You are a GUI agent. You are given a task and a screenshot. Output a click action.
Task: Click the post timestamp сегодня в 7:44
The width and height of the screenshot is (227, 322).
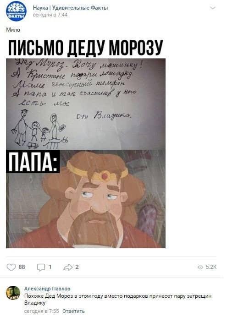50,15
